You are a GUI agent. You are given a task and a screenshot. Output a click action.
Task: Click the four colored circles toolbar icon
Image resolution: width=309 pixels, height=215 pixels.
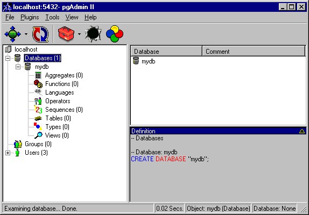115,34
